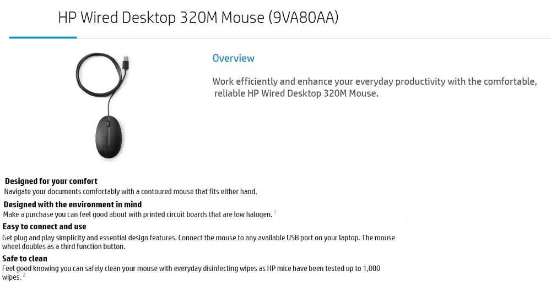Click the reliable HP Wired Desktop 320M Mouse line
The image size is (551, 287).
pos(296,93)
